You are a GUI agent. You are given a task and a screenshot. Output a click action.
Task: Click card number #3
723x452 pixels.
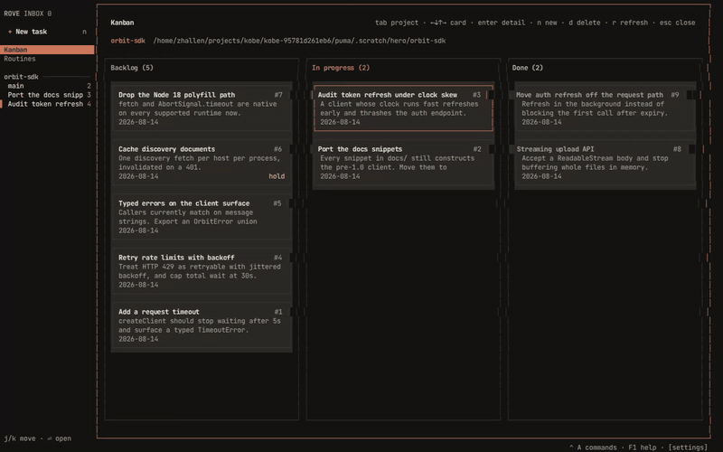(x=476, y=95)
